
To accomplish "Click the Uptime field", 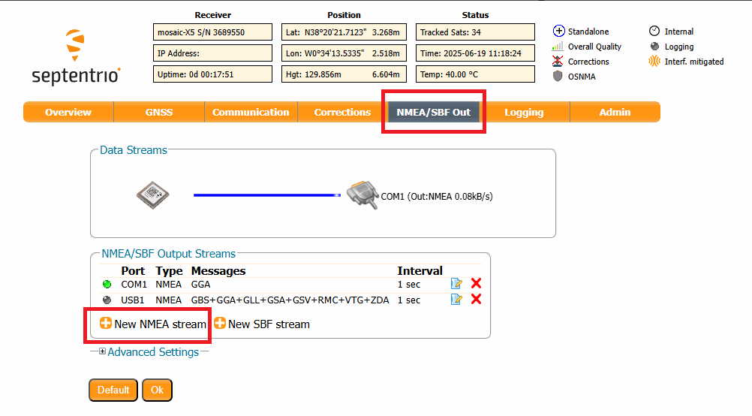I will 212,74.
